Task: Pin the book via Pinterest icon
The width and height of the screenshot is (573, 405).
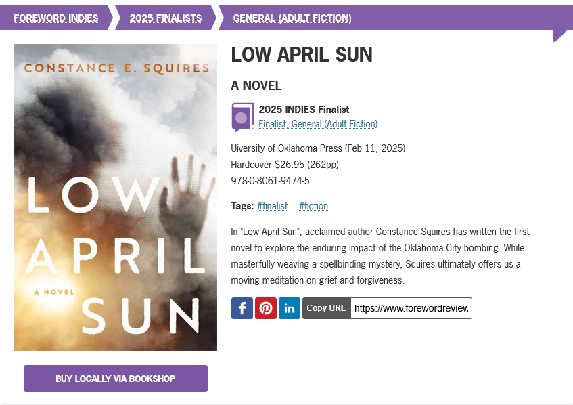Action: tap(266, 308)
